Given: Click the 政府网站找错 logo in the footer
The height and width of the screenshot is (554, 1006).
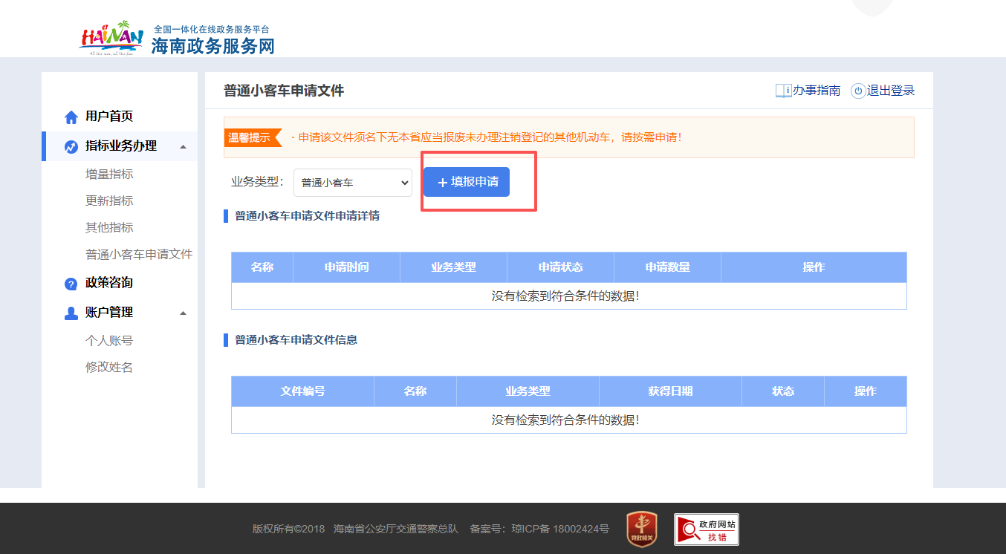Looking at the screenshot, I should 704,529.
